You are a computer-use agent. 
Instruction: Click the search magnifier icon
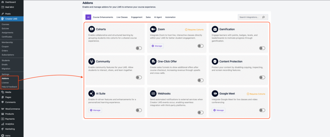pyautogui.click(x=263, y=17)
